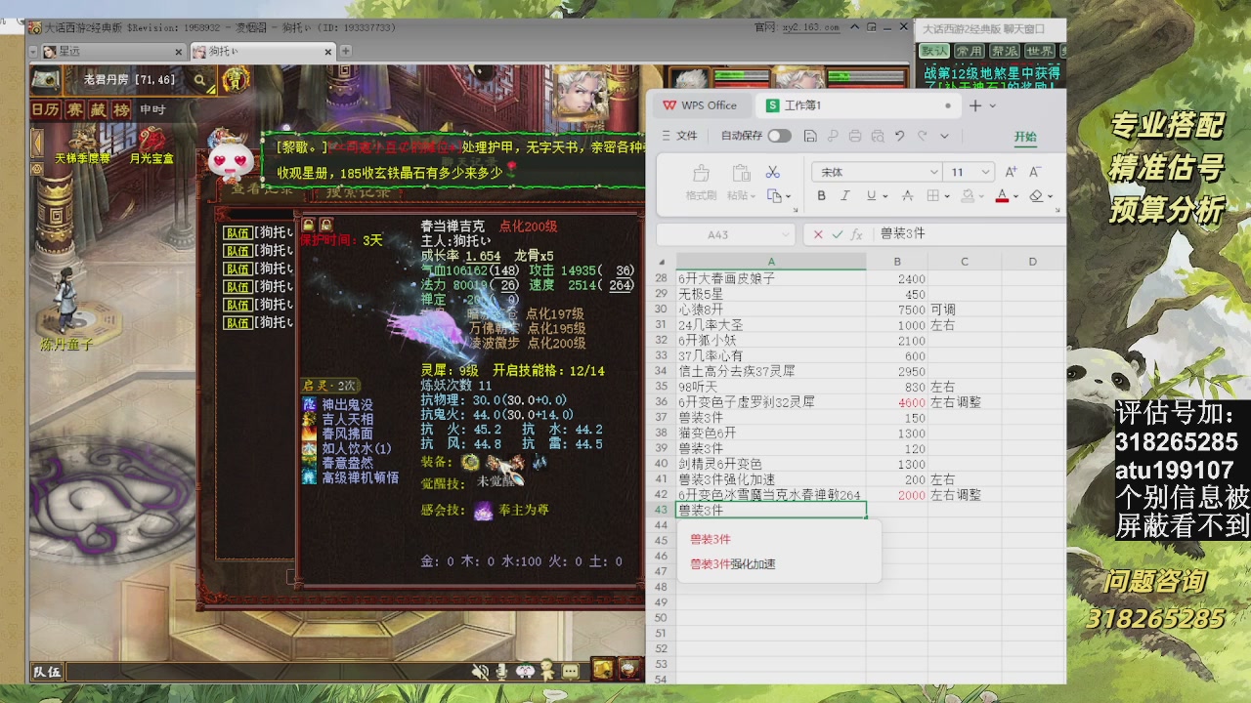Click the cell with 剑精灵6开变色
This screenshot has width=1251, height=703.
pos(771,464)
